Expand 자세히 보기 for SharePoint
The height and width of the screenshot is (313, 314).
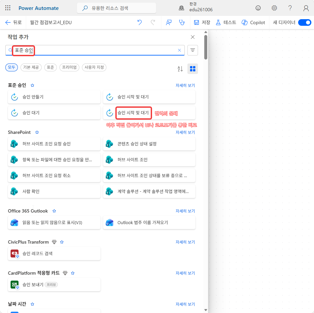(185, 132)
